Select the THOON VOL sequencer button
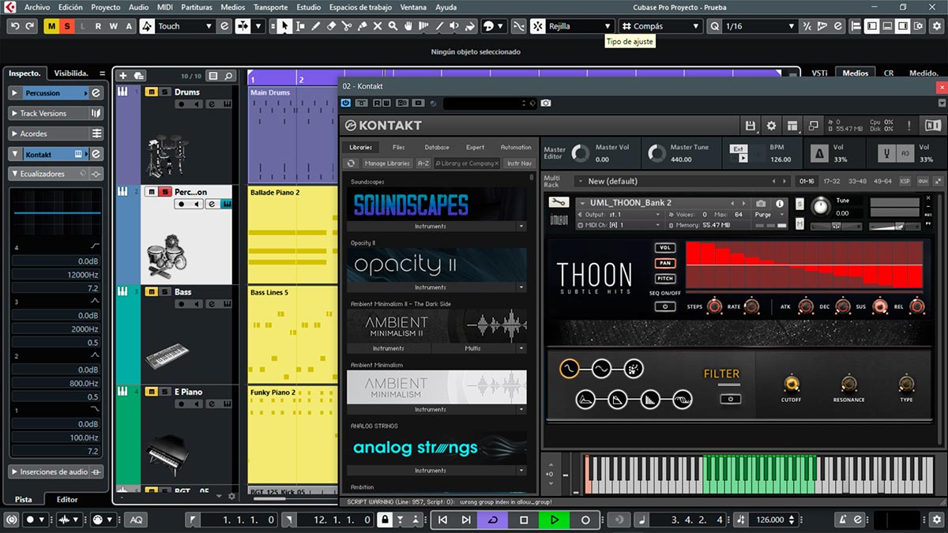Screen dimensions: 948x533 pos(665,248)
